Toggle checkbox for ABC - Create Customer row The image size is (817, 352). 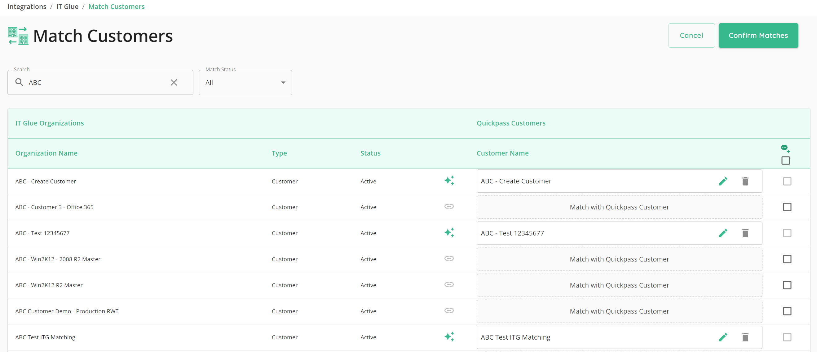787,181
